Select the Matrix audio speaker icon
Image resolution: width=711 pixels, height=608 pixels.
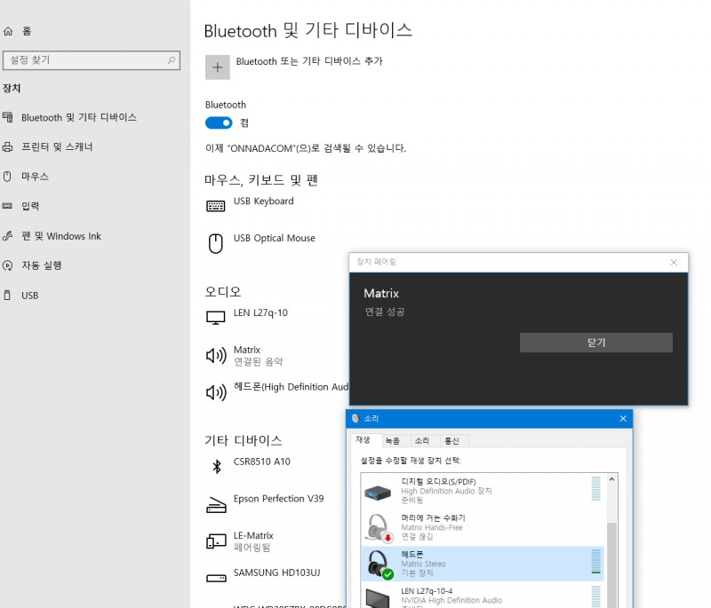tap(216, 356)
